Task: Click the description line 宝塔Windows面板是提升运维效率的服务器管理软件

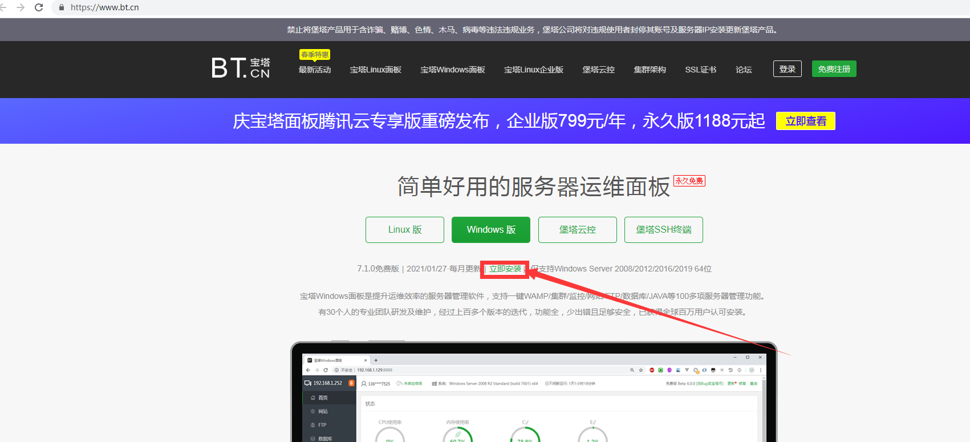Action: point(533,296)
